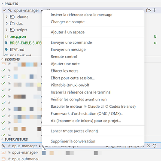
Task: Click the .claude folder icon
Action: [12, 17]
